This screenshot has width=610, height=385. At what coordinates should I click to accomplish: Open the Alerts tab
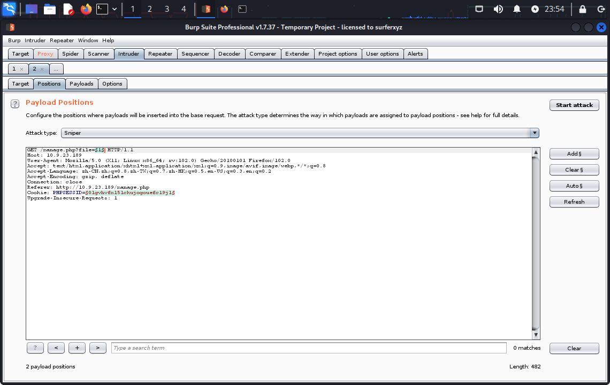(415, 53)
